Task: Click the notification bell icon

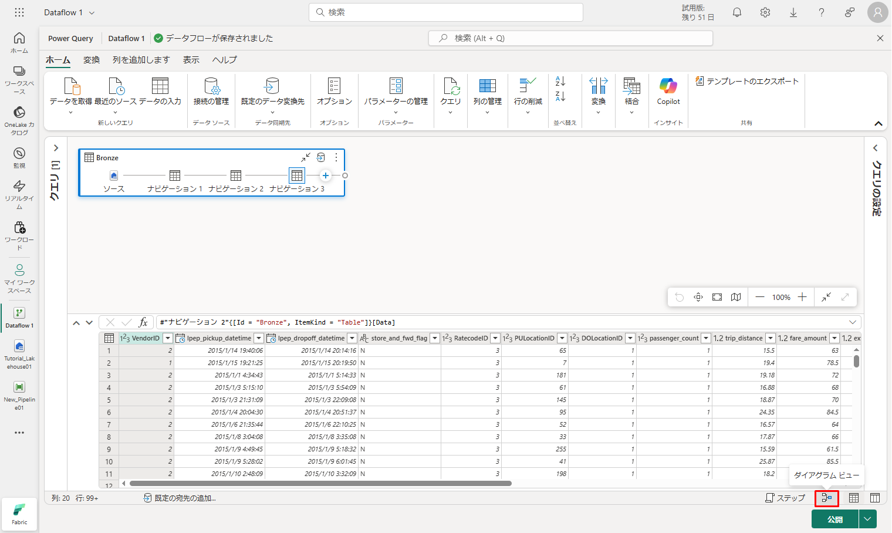Action: 737,12
